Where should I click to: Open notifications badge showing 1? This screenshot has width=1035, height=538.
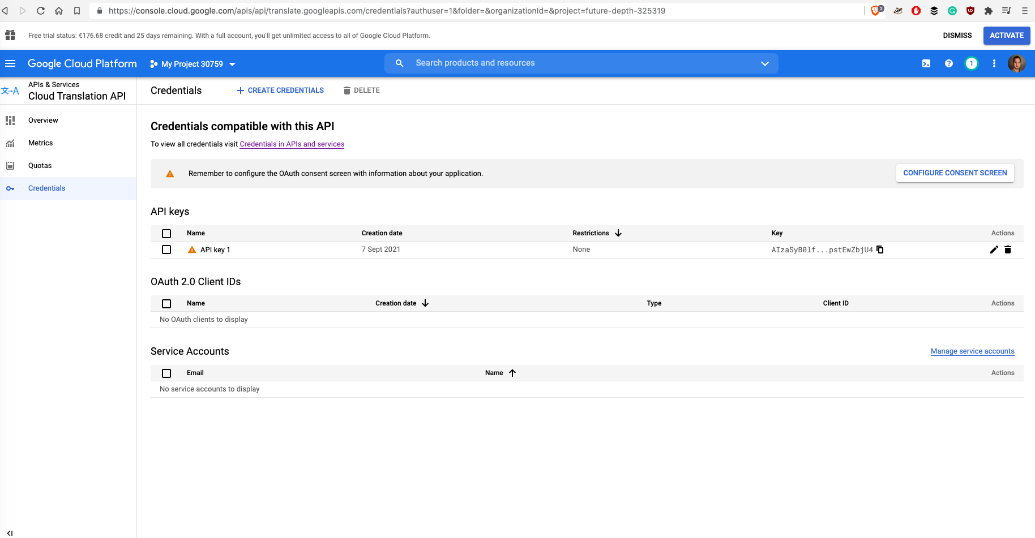coord(972,63)
